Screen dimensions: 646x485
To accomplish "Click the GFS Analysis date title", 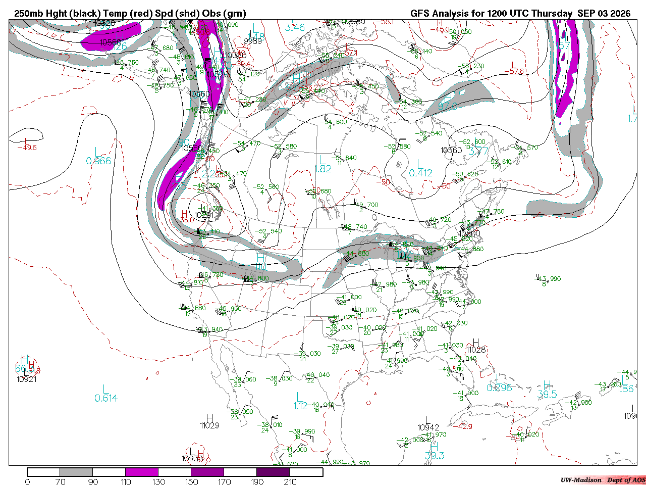I will (520, 14).
